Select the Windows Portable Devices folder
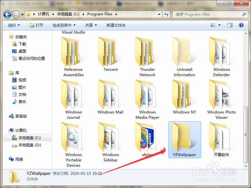This screenshot has width=251, height=188. (73, 145)
